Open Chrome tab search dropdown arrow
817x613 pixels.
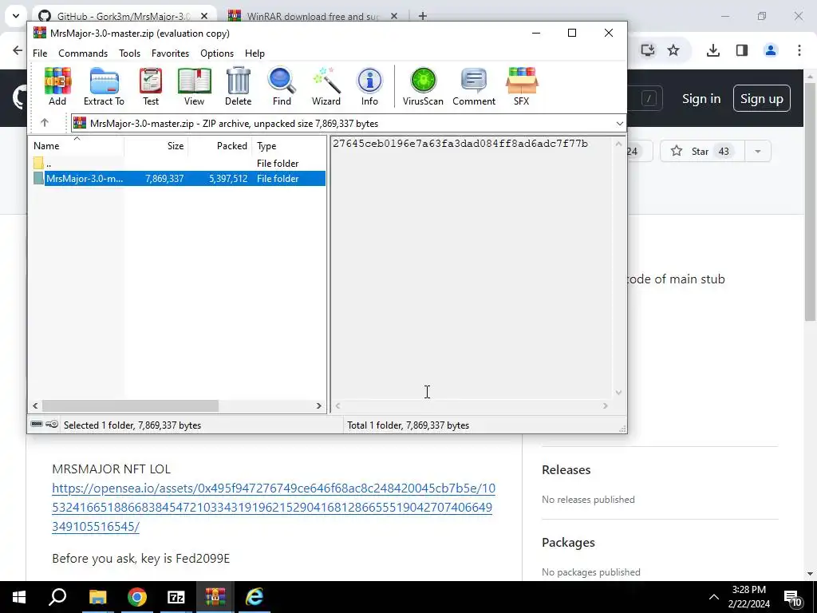pos(16,16)
